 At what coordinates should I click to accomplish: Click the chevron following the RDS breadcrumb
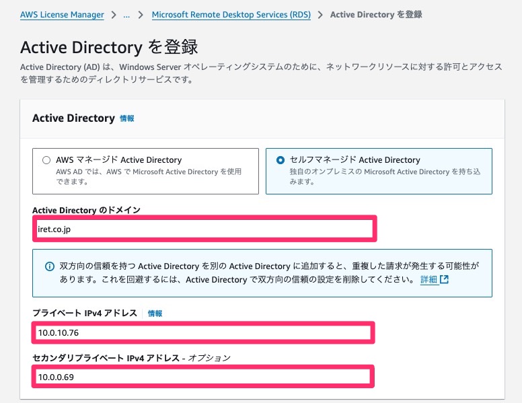pyautogui.click(x=320, y=15)
